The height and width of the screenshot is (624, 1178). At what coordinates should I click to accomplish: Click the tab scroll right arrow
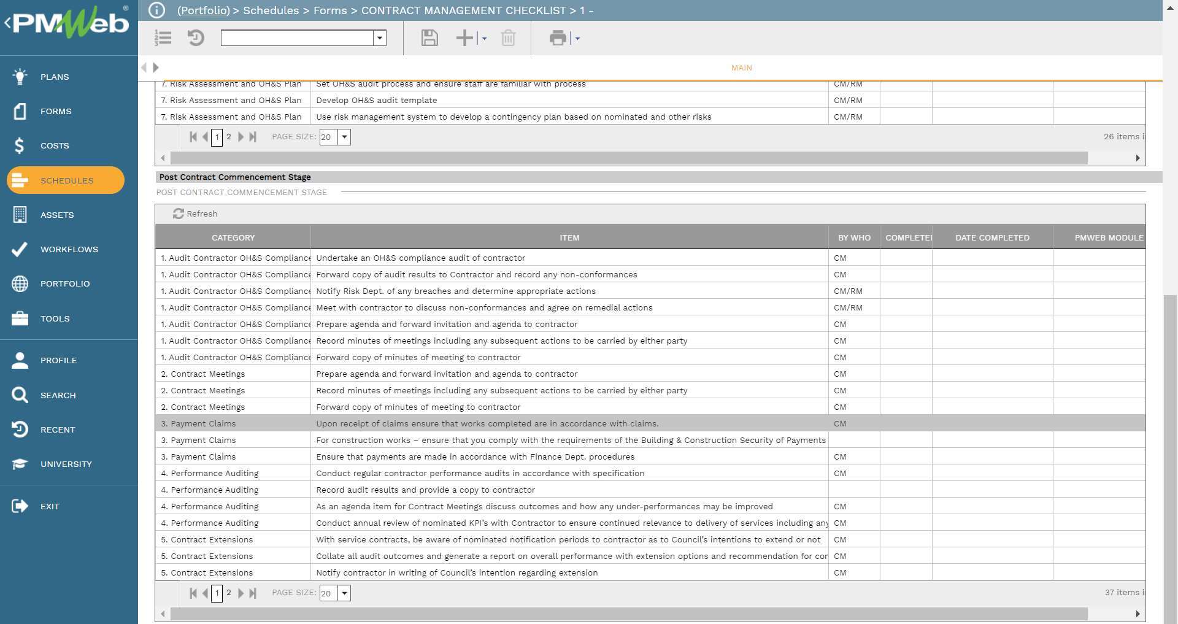click(156, 67)
